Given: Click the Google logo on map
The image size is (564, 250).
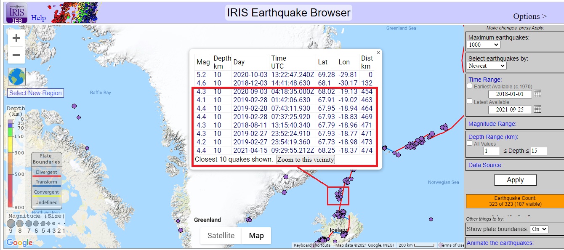Looking at the screenshot, I should 19,243.
